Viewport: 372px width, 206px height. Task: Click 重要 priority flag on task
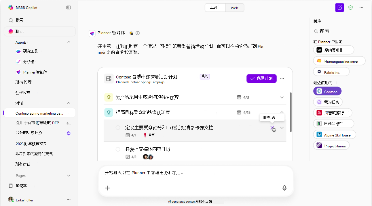coord(149,135)
